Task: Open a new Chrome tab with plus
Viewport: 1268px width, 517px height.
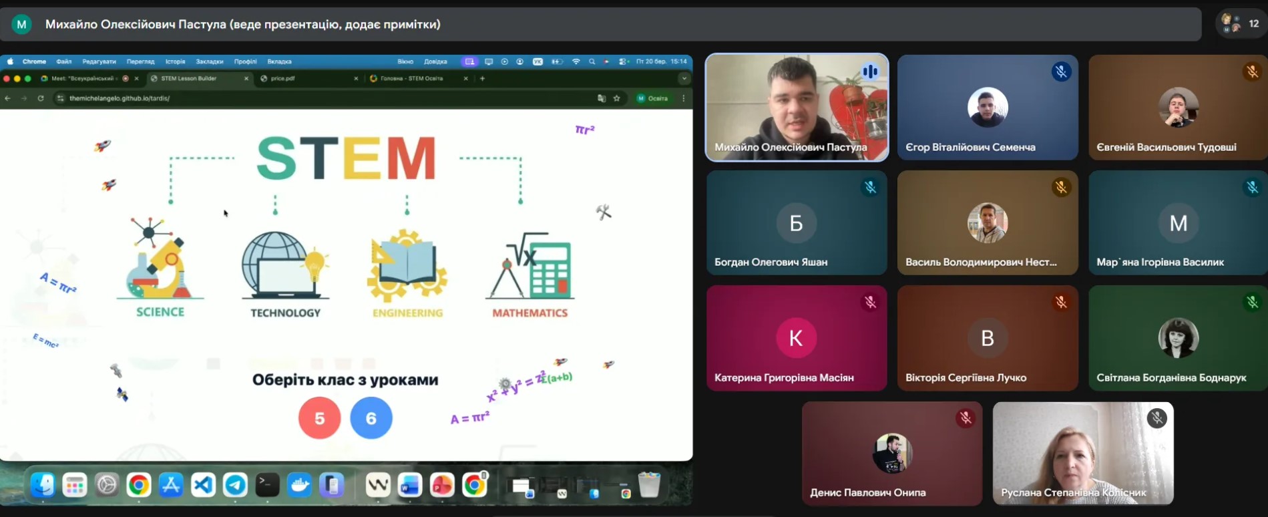Action: click(482, 78)
